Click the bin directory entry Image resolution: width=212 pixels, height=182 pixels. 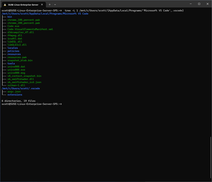pos(10,17)
